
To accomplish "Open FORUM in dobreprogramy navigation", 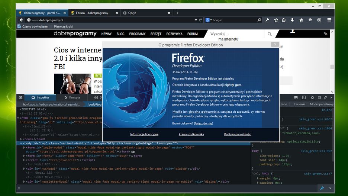I will click(193, 34).
